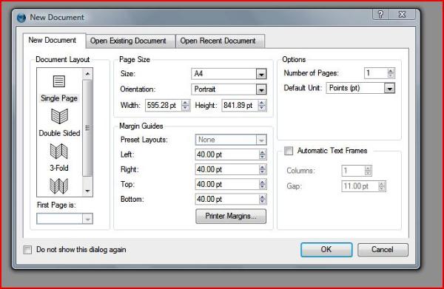Expand the Orientation dropdown set to Portrait
Image resolution: width=444 pixels, height=289 pixels.
pos(229,89)
